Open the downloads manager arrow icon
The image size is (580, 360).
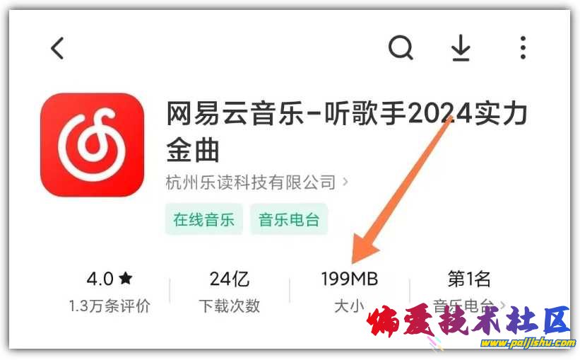pos(461,48)
